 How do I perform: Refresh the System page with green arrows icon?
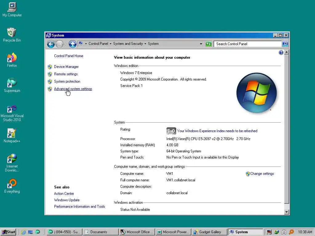(209, 44)
